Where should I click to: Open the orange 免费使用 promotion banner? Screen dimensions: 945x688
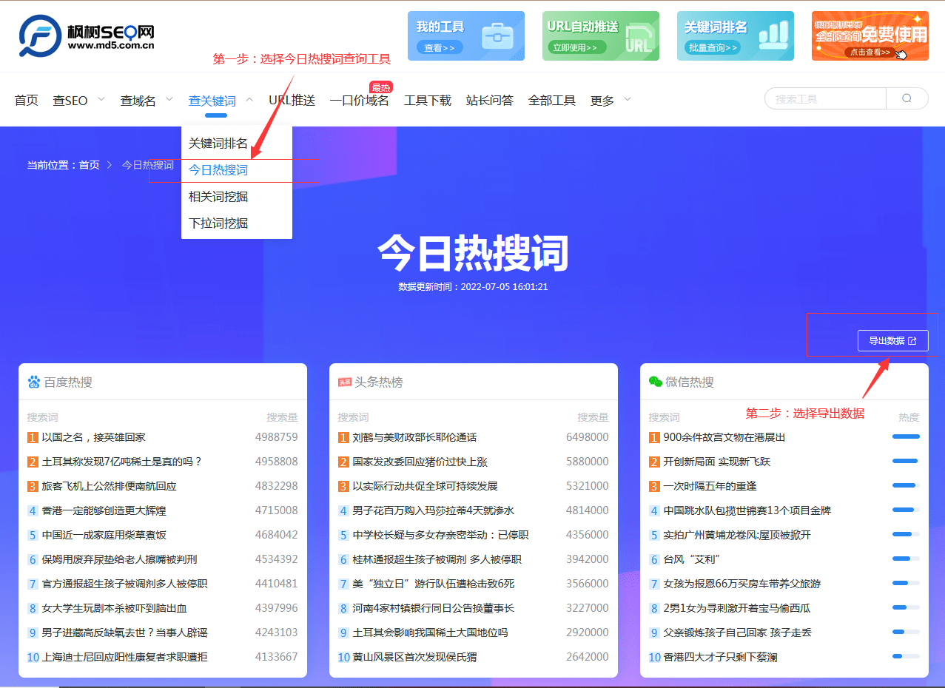tap(870, 36)
